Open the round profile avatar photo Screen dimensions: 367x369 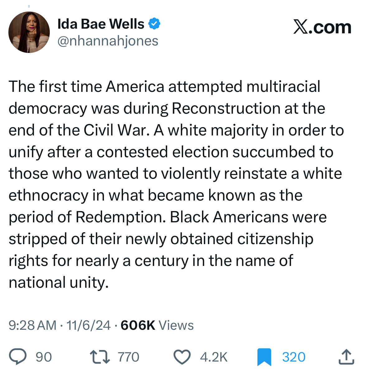29,32
